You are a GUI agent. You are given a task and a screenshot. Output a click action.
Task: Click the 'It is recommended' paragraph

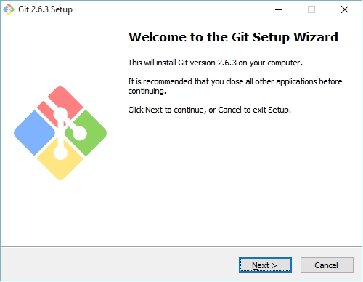(235, 86)
